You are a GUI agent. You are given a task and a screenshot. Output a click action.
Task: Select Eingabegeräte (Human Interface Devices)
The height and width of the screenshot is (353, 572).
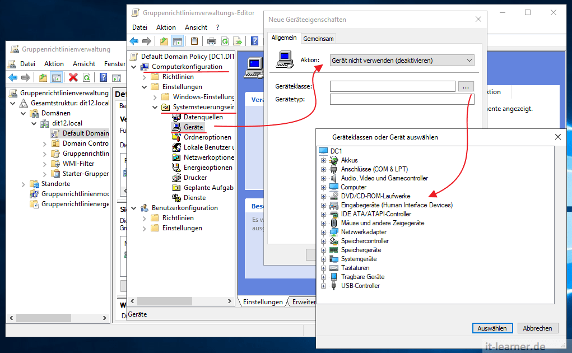(x=397, y=205)
